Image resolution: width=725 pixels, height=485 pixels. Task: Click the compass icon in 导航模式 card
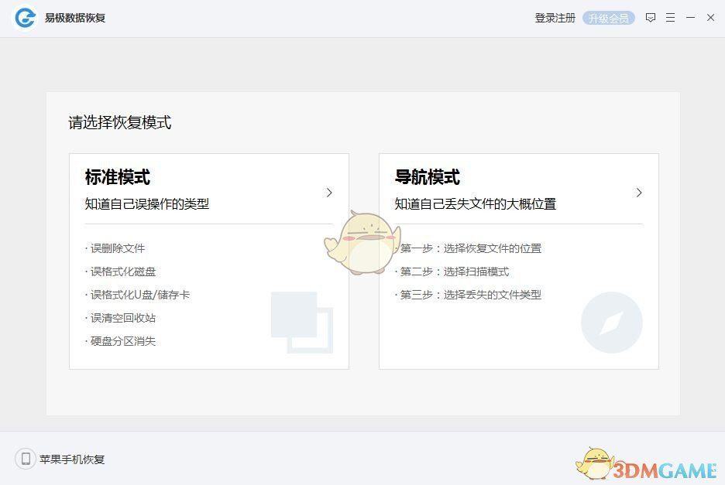pyautogui.click(x=612, y=323)
